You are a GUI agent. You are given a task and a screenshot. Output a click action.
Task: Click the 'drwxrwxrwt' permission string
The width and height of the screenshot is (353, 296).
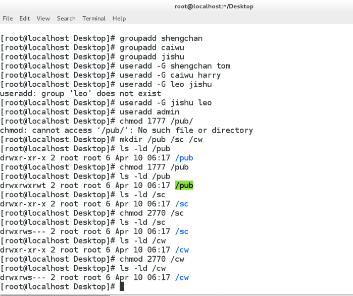click(x=23, y=186)
